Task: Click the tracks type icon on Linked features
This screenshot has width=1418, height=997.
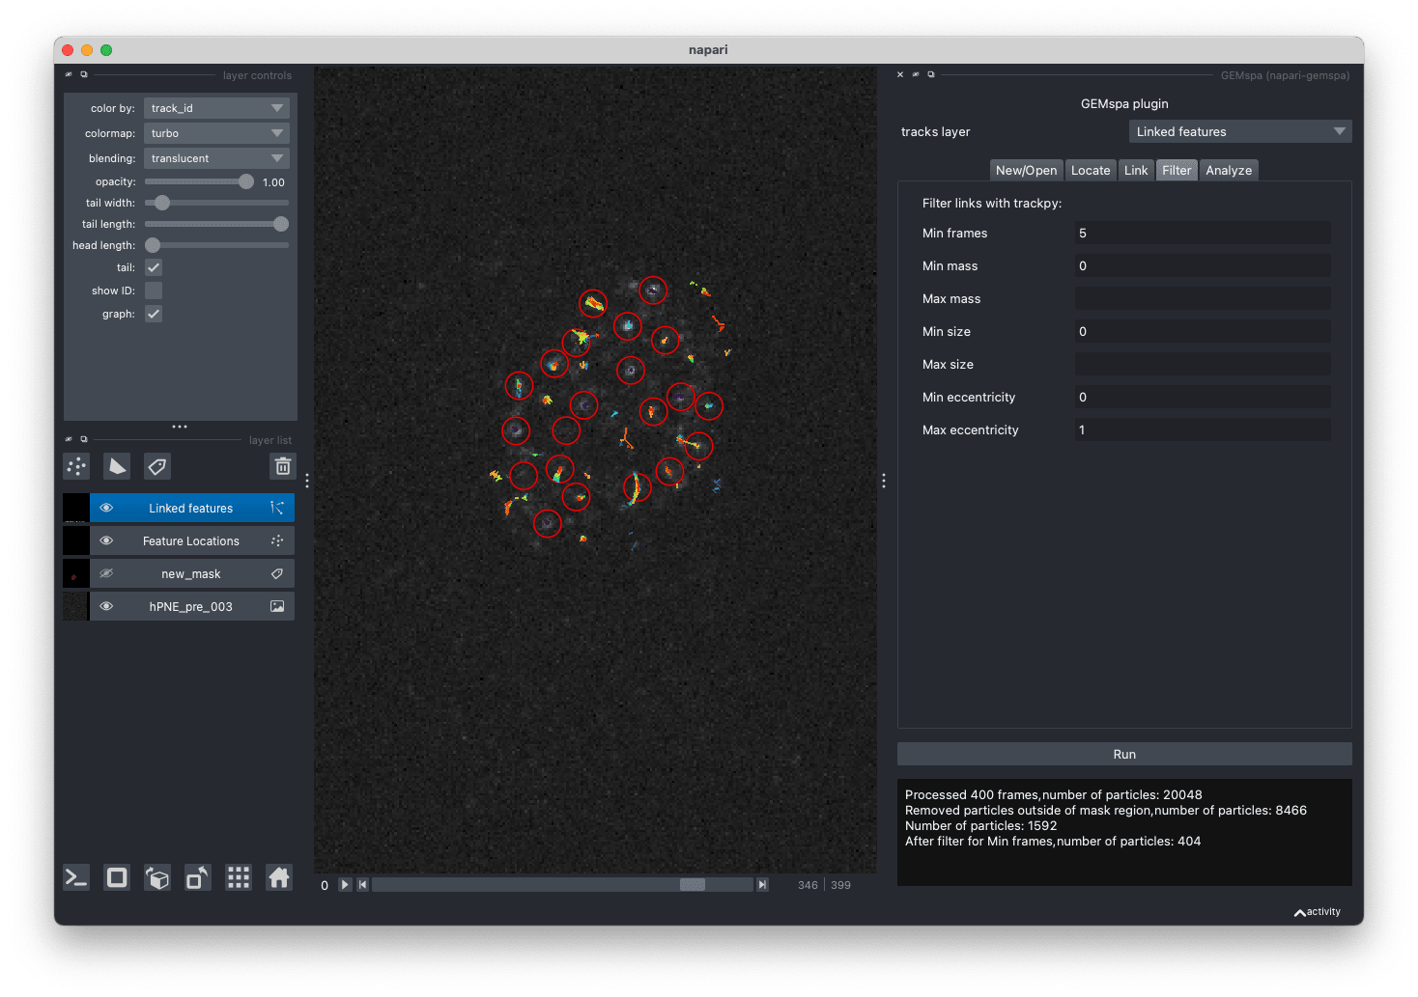Action: coord(277,508)
